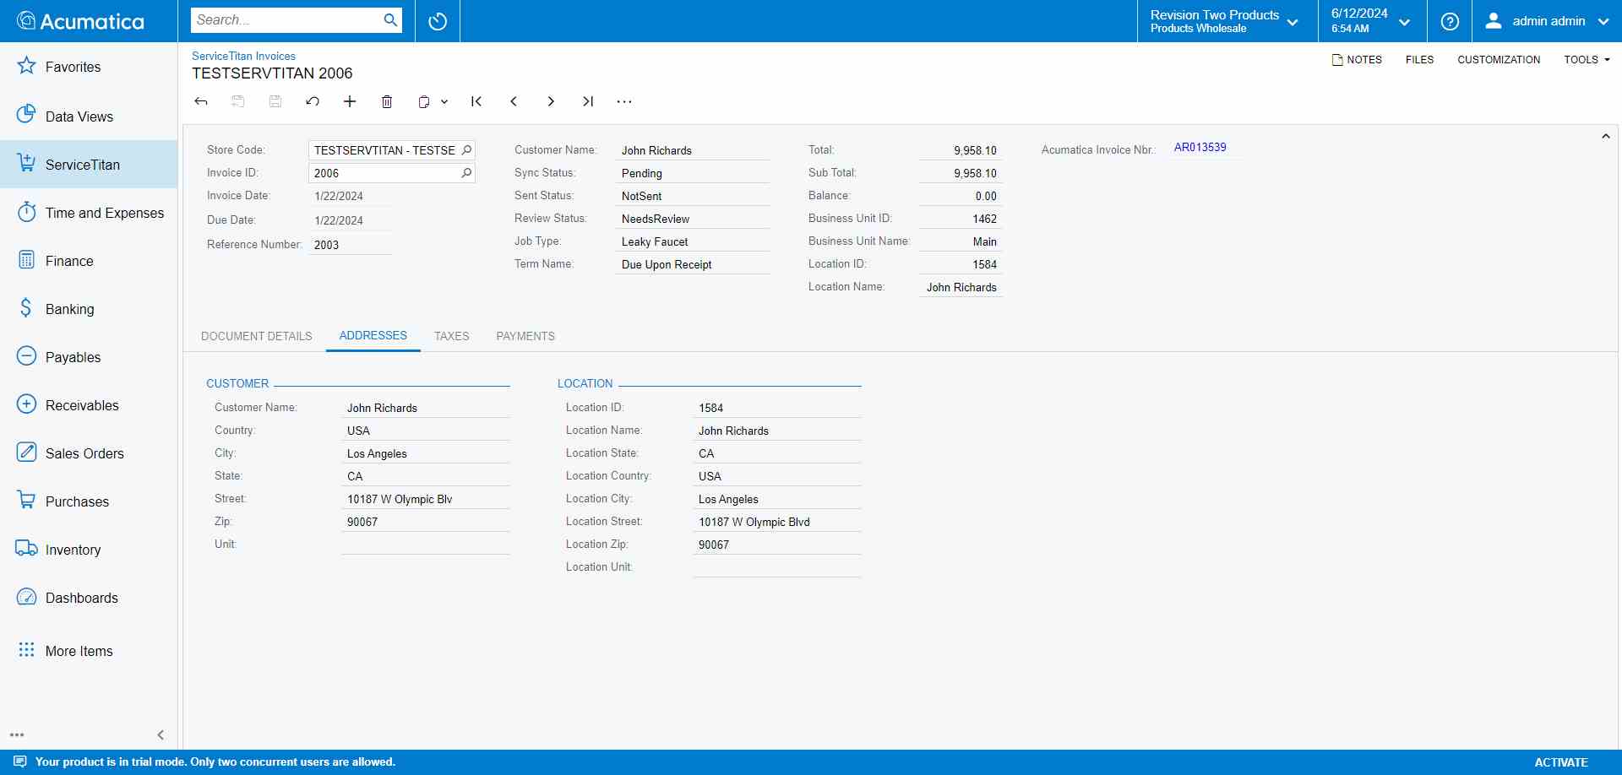Click the delete trash icon
1622x775 pixels.
click(387, 101)
